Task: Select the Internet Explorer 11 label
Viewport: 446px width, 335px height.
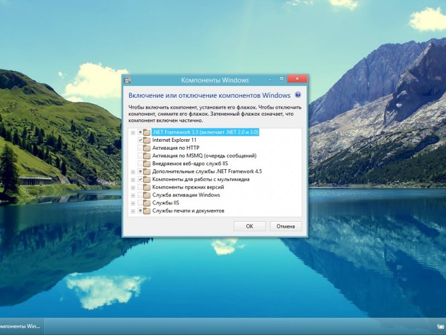Action: point(174,140)
